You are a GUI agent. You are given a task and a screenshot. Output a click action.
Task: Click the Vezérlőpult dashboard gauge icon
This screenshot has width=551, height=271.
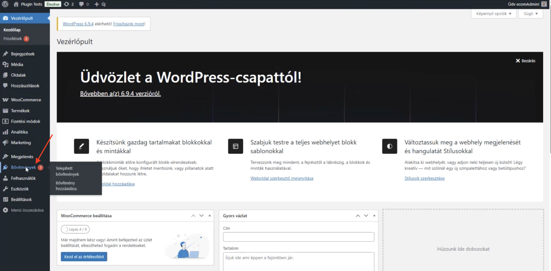click(5, 18)
